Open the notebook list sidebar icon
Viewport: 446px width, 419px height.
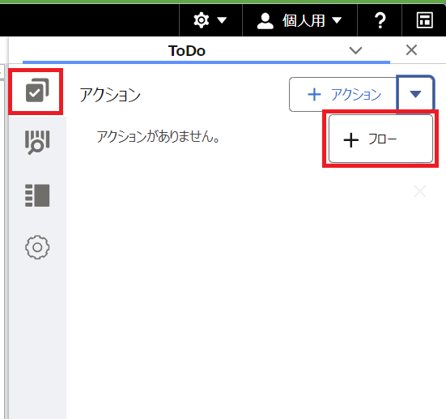tap(37, 195)
